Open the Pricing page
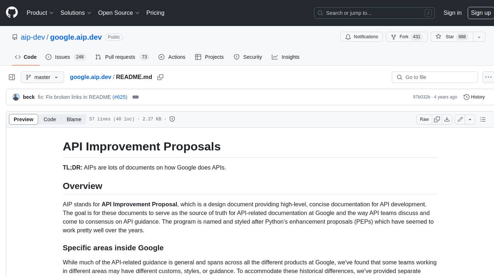The height and width of the screenshot is (277, 494). [x=155, y=13]
